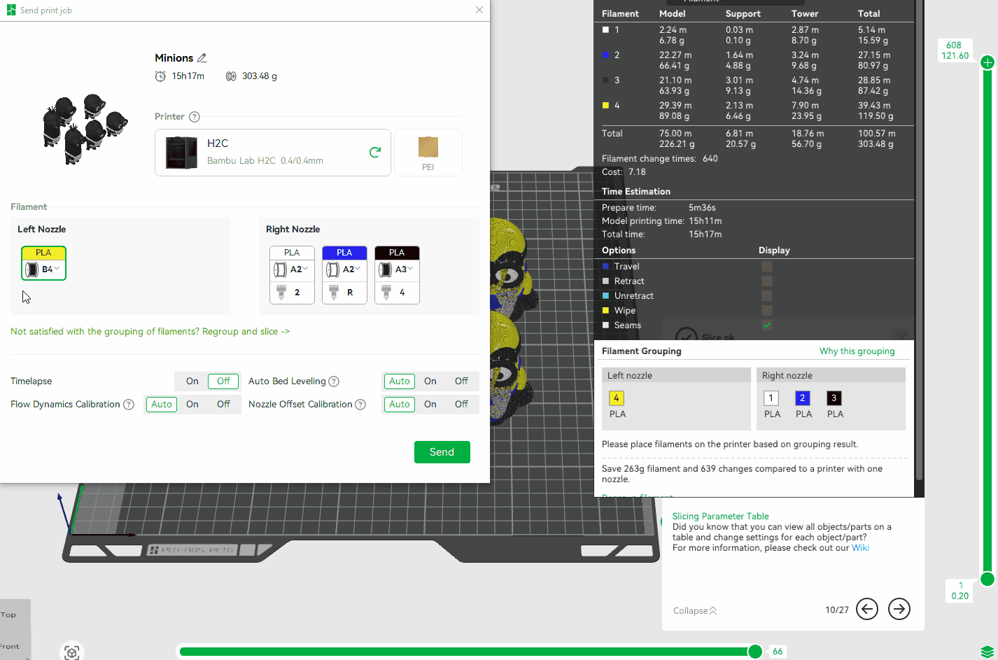998x660 pixels.
Task: Turn Timelapse Off
Action: coord(223,381)
